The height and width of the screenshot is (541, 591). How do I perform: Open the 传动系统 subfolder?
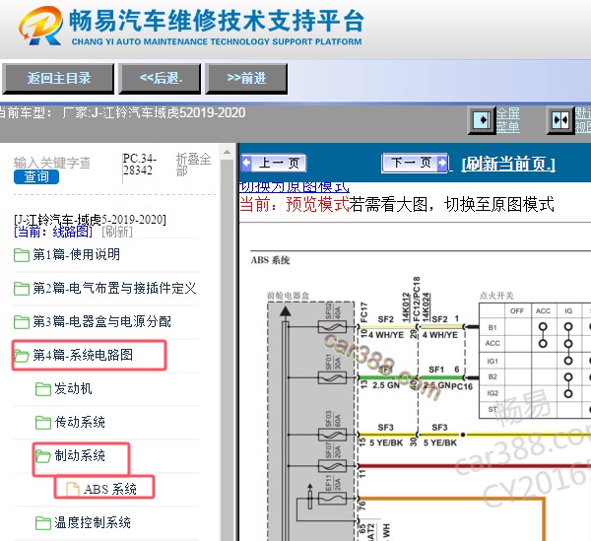80,422
